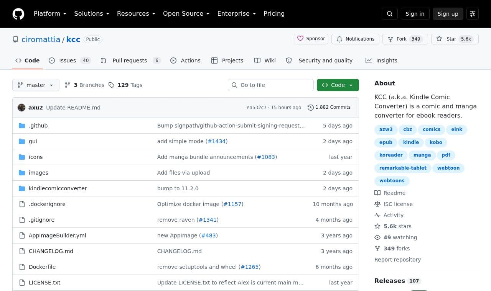Open the 129 Tags link
Screen dimensions: 491x291
tap(125, 85)
